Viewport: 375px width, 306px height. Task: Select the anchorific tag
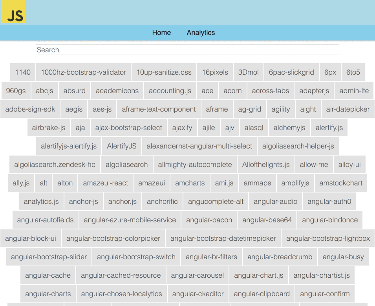point(162,201)
